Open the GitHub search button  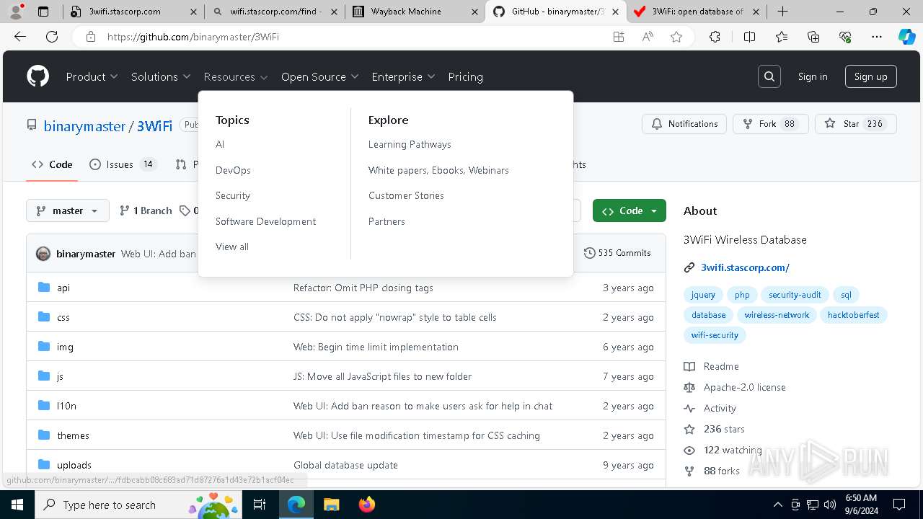[769, 76]
